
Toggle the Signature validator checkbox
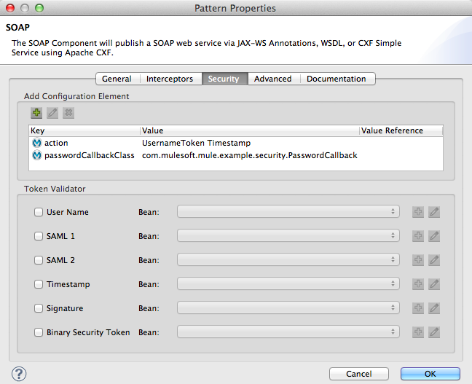tap(39, 308)
